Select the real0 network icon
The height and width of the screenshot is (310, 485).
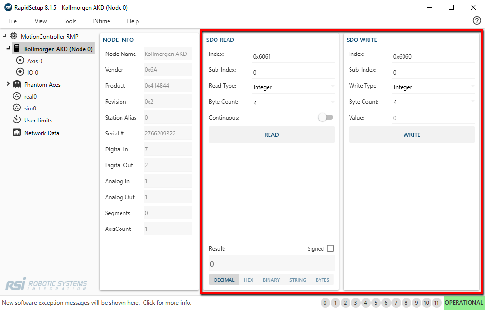pos(17,96)
